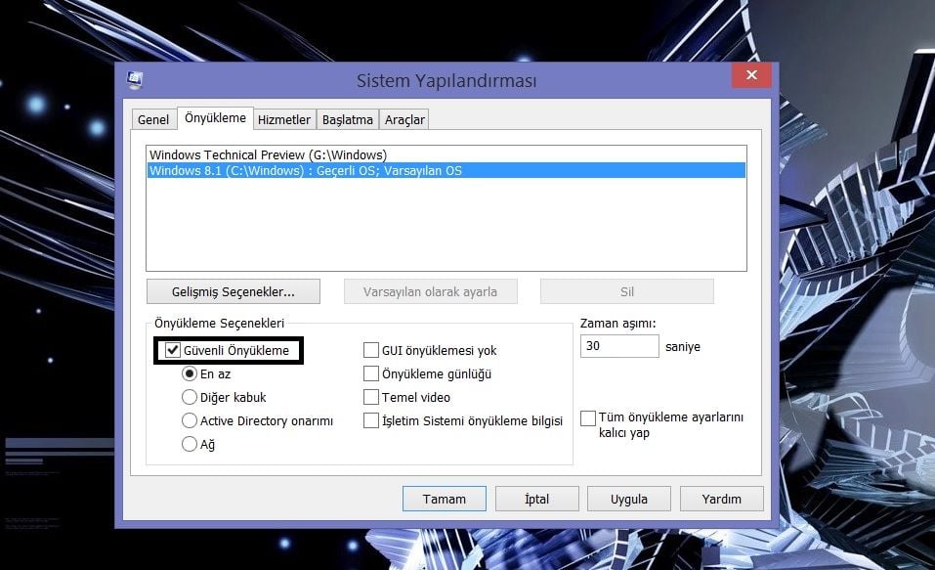The height and width of the screenshot is (570, 935).
Task: Apply changes with Uygula button
Action: (x=629, y=499)
